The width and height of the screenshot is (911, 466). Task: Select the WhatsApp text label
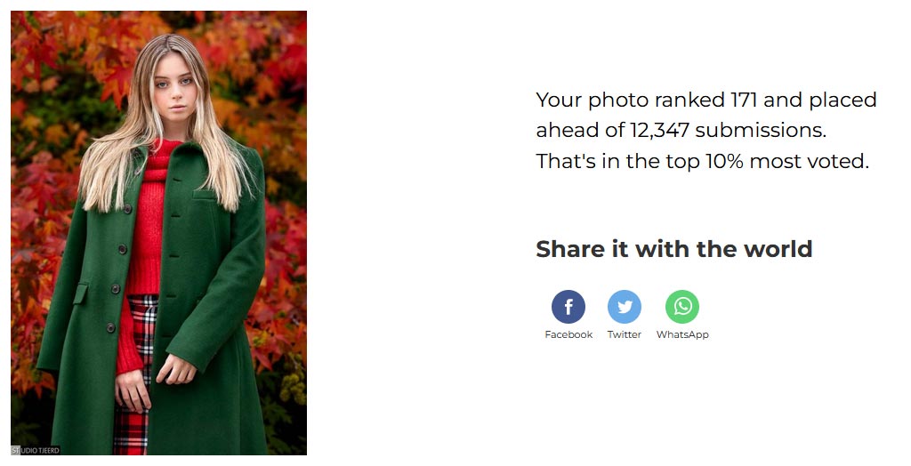point(682,334)
